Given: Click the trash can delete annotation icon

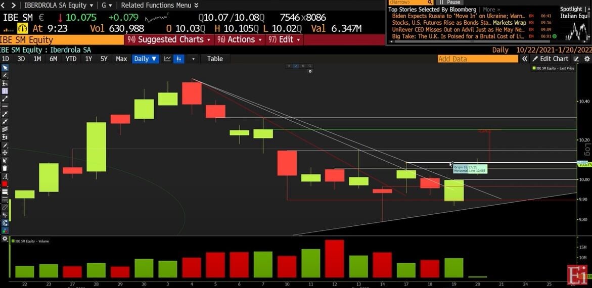Looking at the screenshot, I should pos(5,168).
